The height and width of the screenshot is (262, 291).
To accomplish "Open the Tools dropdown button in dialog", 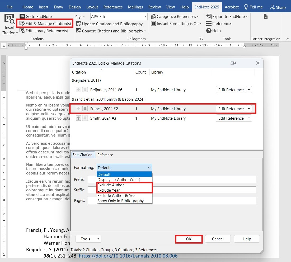I will tap(88, 239).
